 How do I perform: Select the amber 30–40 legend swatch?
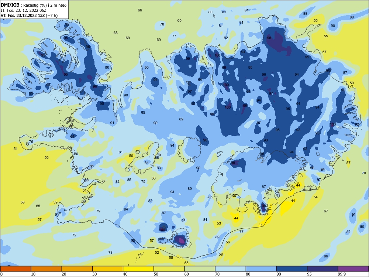tap(108, 269)
